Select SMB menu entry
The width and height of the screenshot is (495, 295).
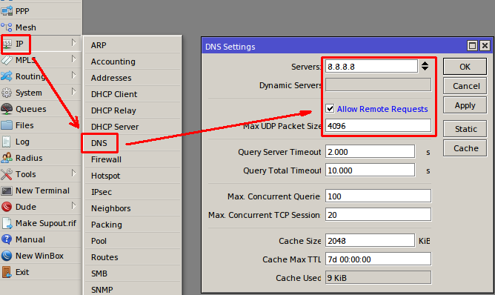click(x=133, y=274)
